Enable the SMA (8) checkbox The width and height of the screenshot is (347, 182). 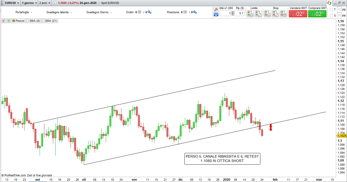[x=27, y=21]
